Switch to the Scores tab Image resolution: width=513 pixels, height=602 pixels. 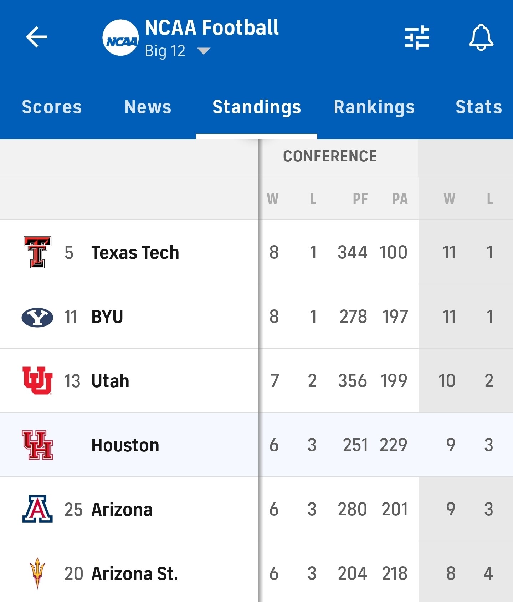(52, 107)
